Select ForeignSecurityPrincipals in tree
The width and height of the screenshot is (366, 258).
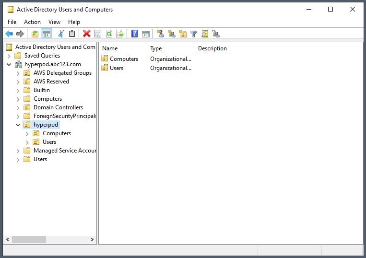pyautogui.click(x=64, y=116)
